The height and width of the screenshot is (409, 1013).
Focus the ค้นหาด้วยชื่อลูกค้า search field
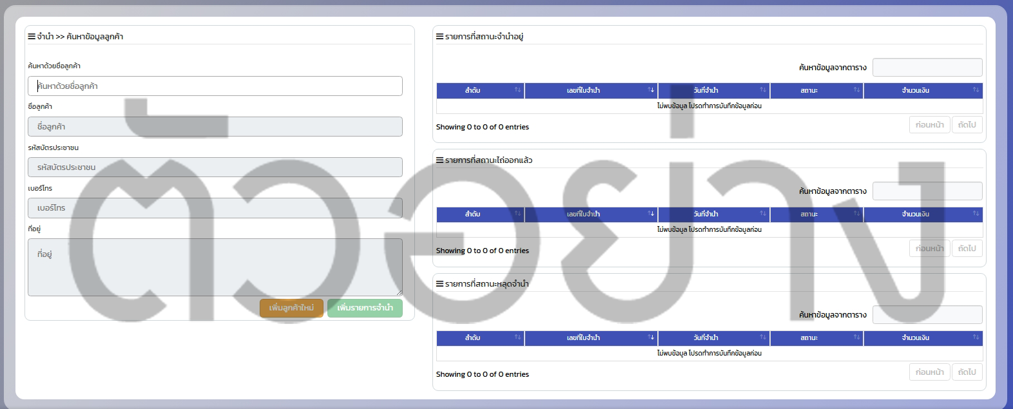point(215,86)
